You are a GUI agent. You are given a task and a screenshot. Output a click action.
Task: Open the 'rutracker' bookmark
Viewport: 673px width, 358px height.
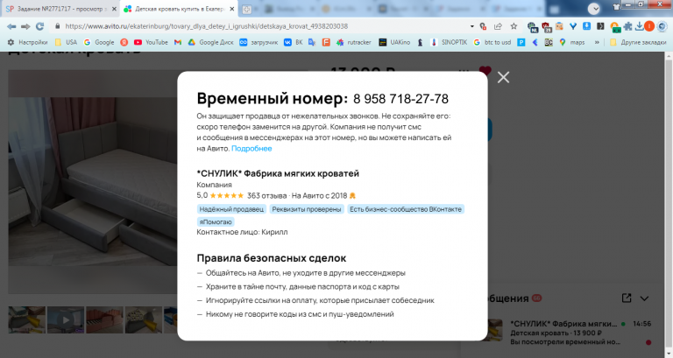click(354, 42)
